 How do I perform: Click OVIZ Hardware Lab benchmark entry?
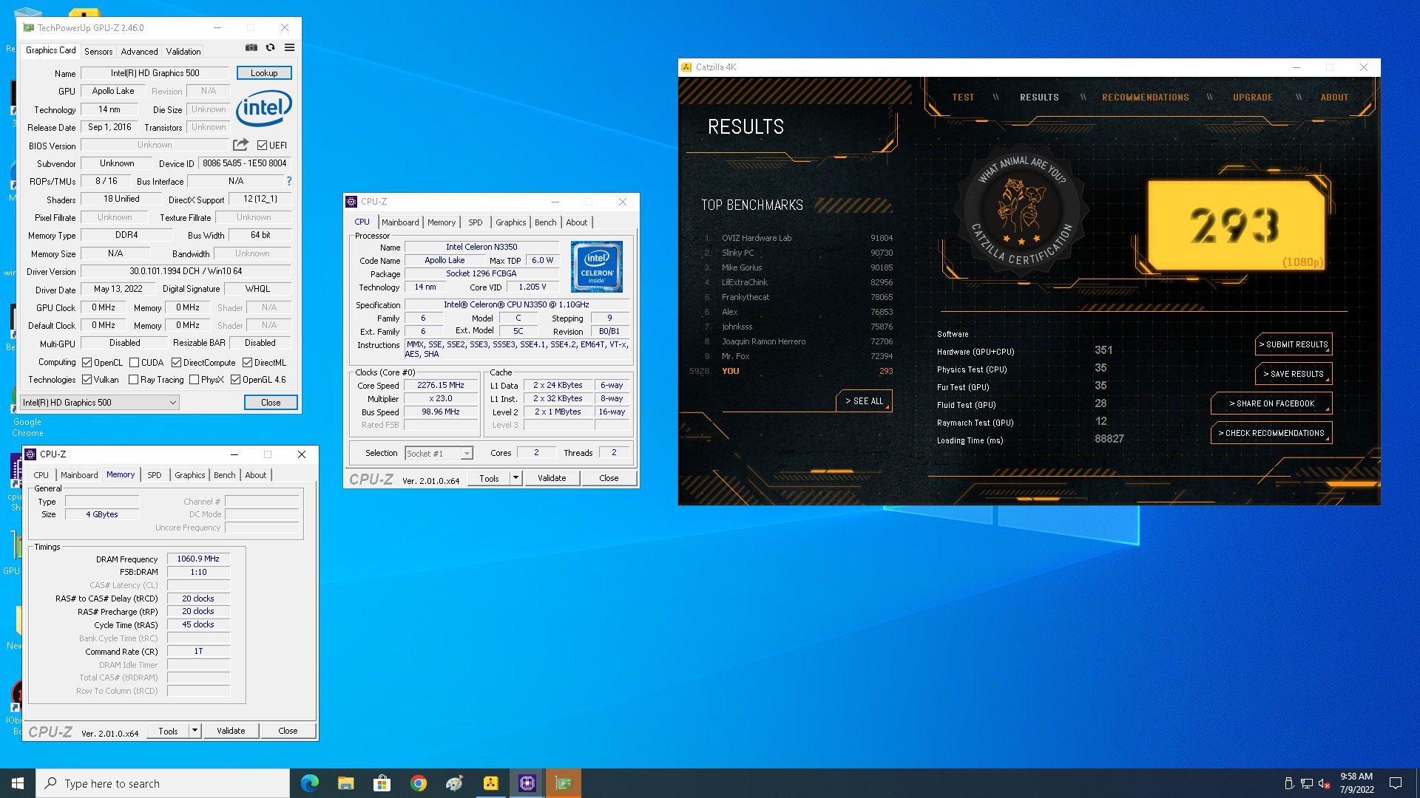(x=797, y=238)
